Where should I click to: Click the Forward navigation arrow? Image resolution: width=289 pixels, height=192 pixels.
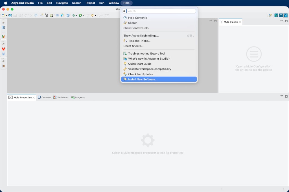(x=99, y=15)
